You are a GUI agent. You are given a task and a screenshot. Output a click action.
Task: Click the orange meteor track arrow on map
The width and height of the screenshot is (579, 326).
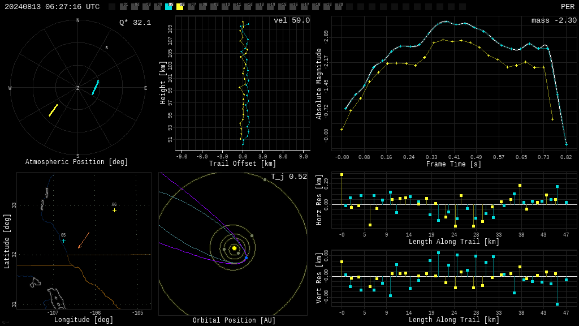[84, 240]
